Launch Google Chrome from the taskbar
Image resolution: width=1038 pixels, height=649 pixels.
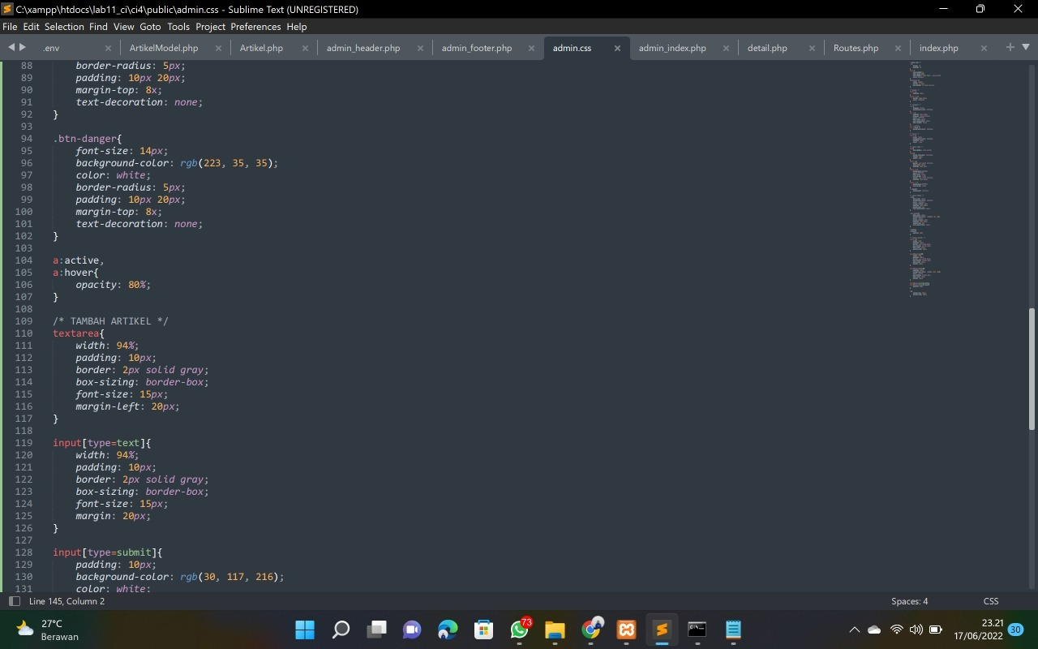(591, 630)
